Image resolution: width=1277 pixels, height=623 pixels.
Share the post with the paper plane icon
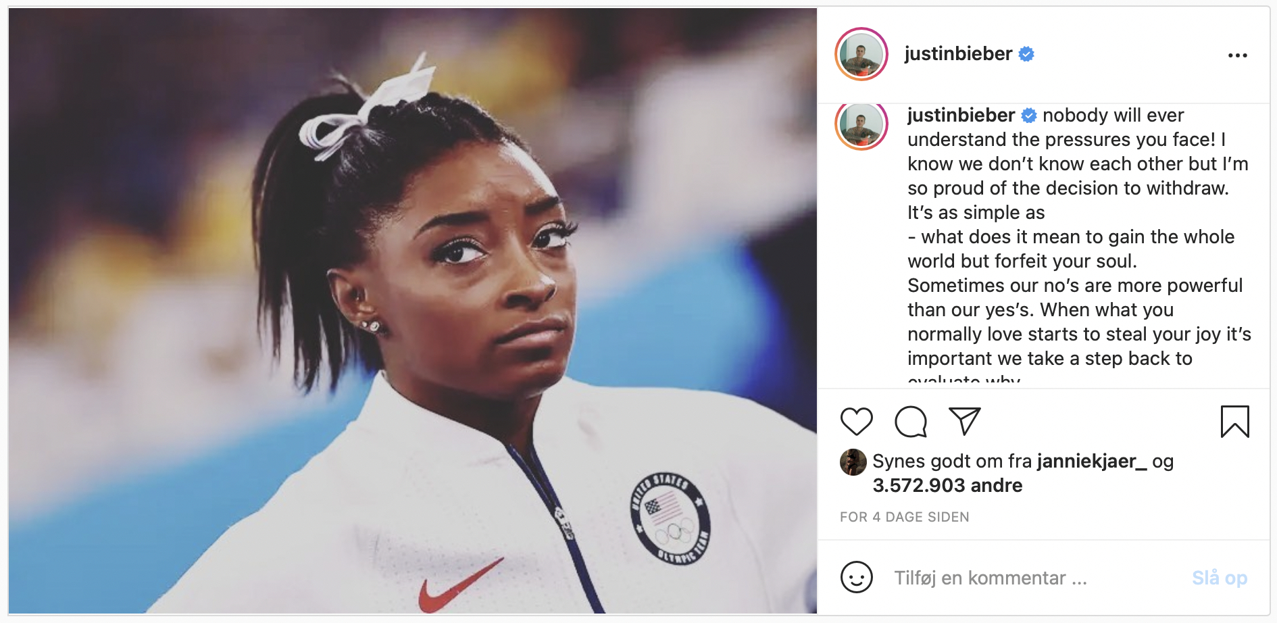click(964, 422)
